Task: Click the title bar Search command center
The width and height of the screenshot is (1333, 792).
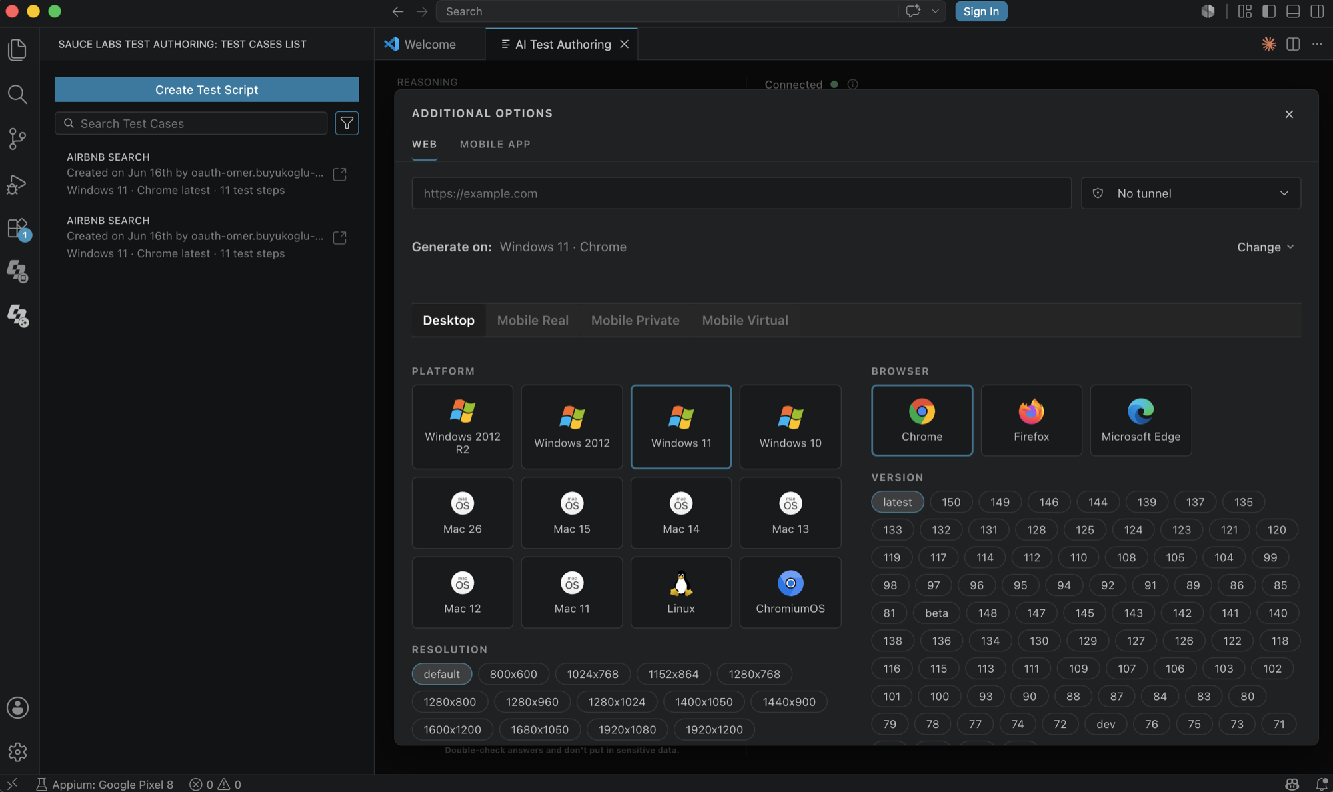Action: pyautogui.click(x=667, y=11)
